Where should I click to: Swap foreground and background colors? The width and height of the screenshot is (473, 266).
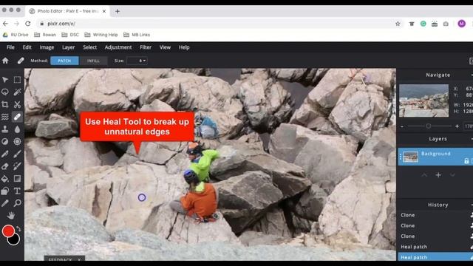pos(18,229)
